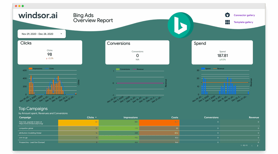This screenshot has width=278, height=154.
Task: Click the Template gallery grid icon
Action: tap(227, 22)
